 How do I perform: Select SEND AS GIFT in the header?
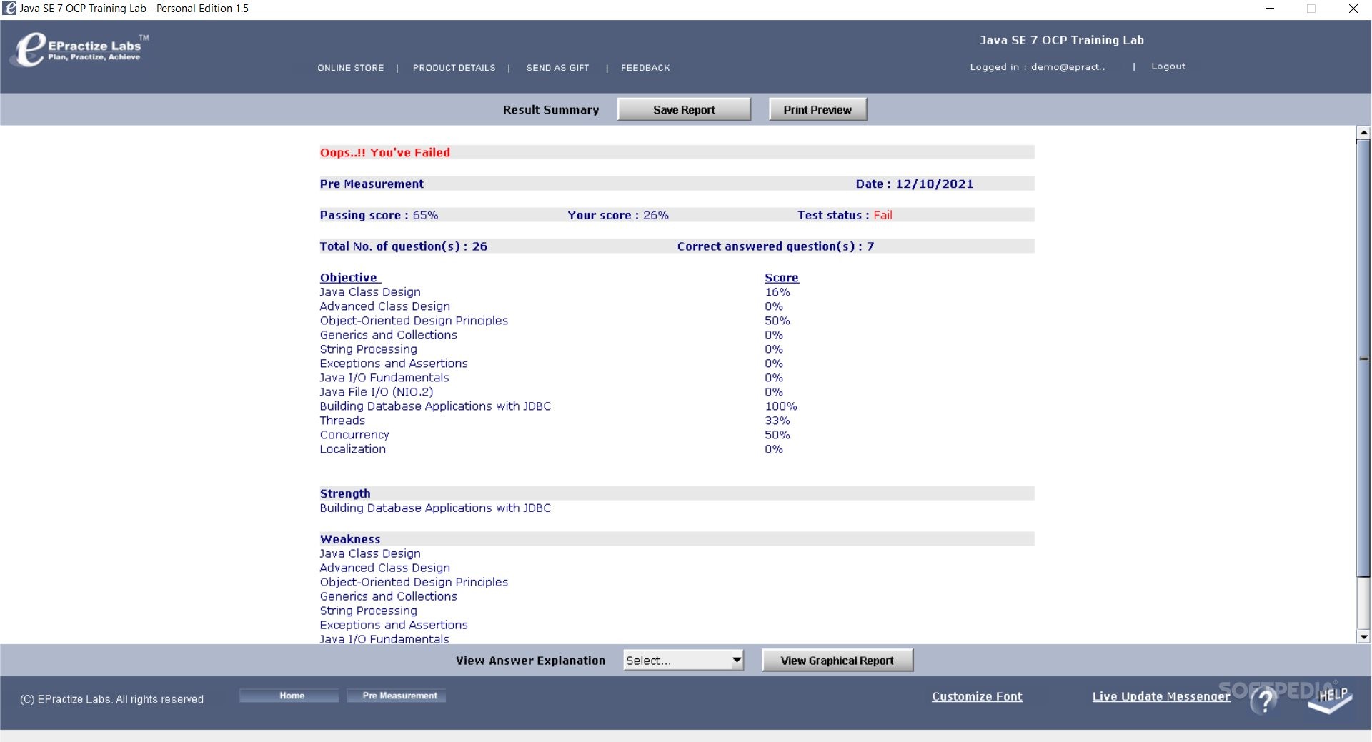(x=557, y=68)
